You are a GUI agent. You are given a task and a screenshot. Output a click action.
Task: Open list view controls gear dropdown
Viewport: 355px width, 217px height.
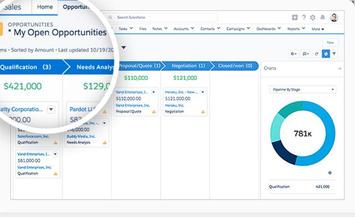[x=293, y=54]
